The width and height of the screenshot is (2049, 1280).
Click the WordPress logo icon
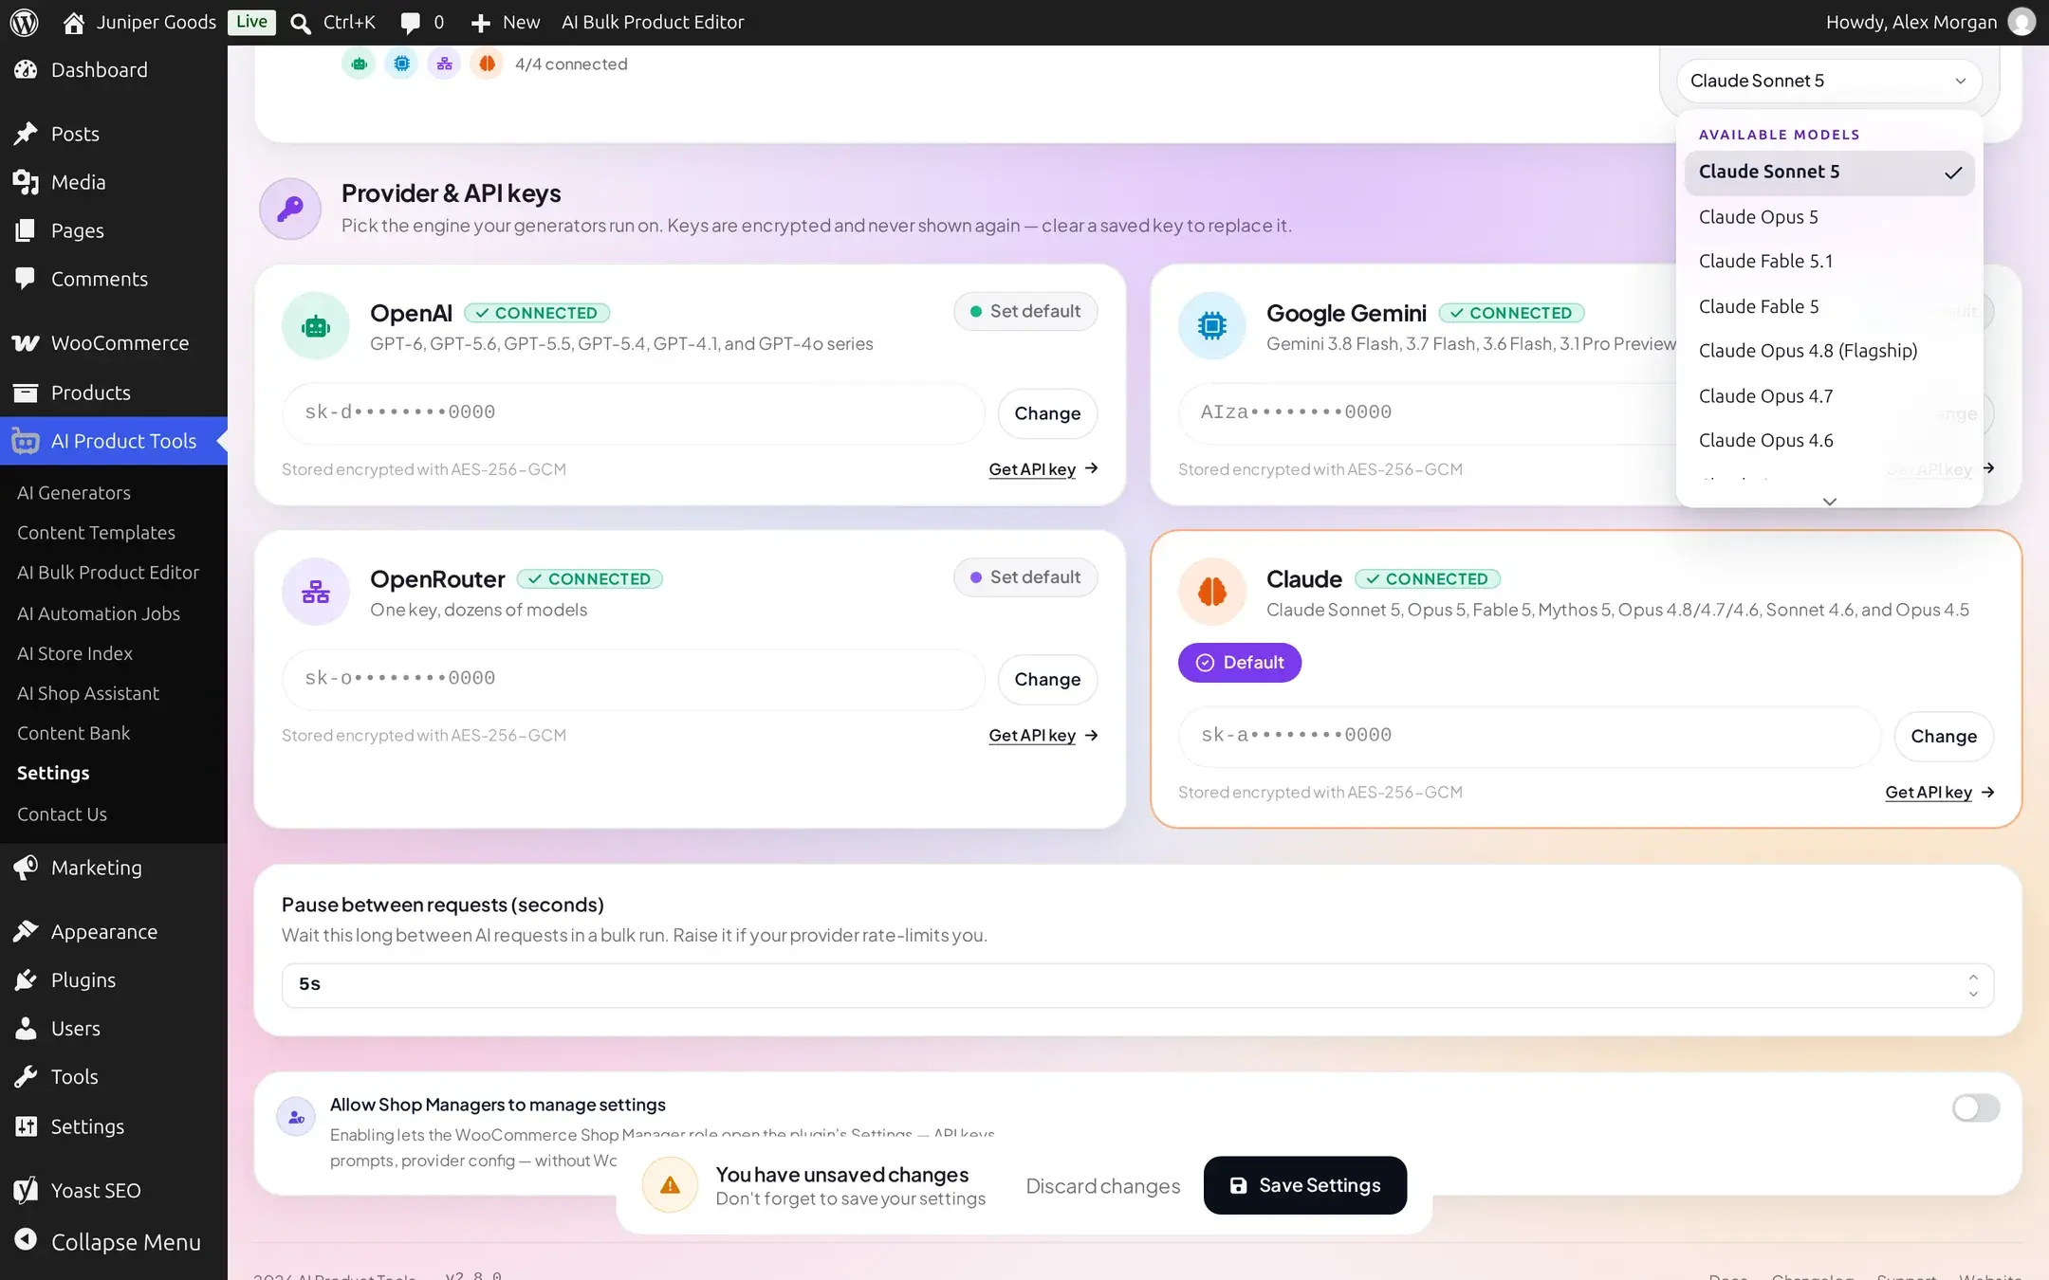[24, 22]
